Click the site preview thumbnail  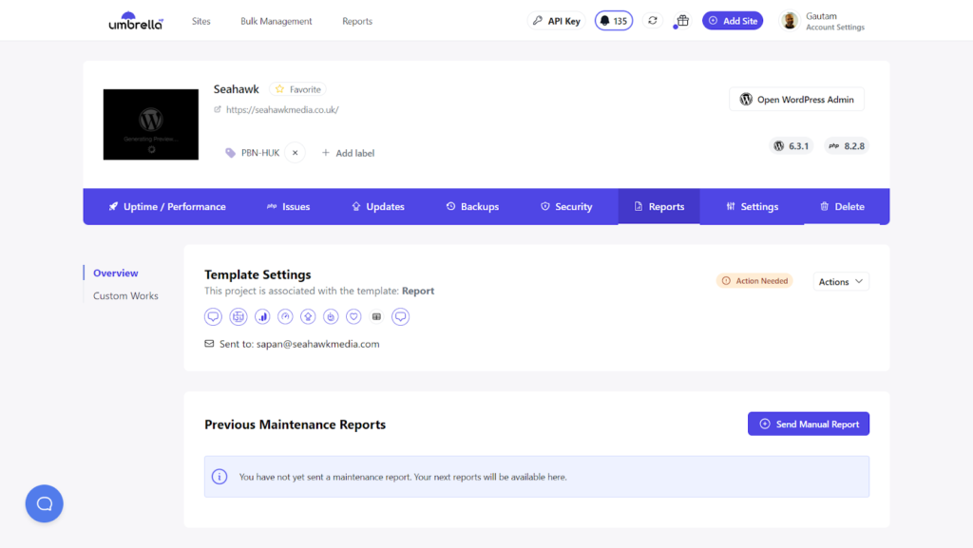click(x=150, y=124)
